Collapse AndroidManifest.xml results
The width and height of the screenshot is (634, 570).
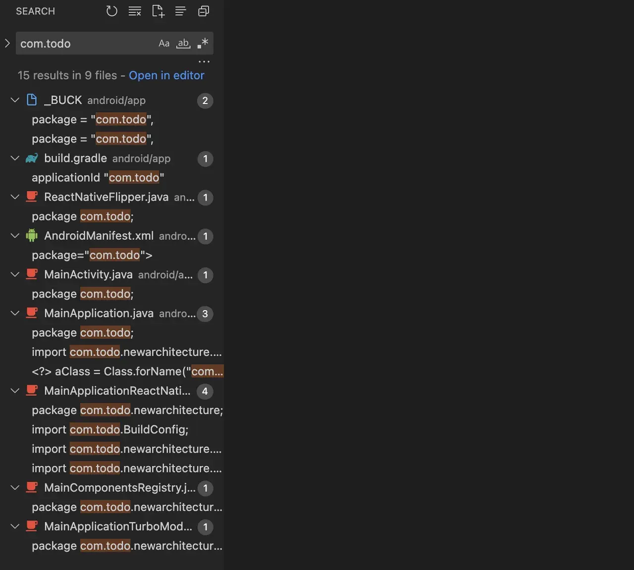(15, 236)
